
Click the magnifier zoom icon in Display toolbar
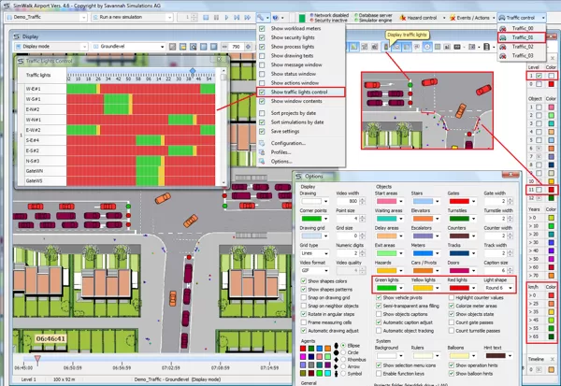[x=194, y=47]
